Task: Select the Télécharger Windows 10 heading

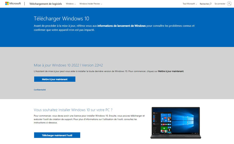Action: pos(61,19)
